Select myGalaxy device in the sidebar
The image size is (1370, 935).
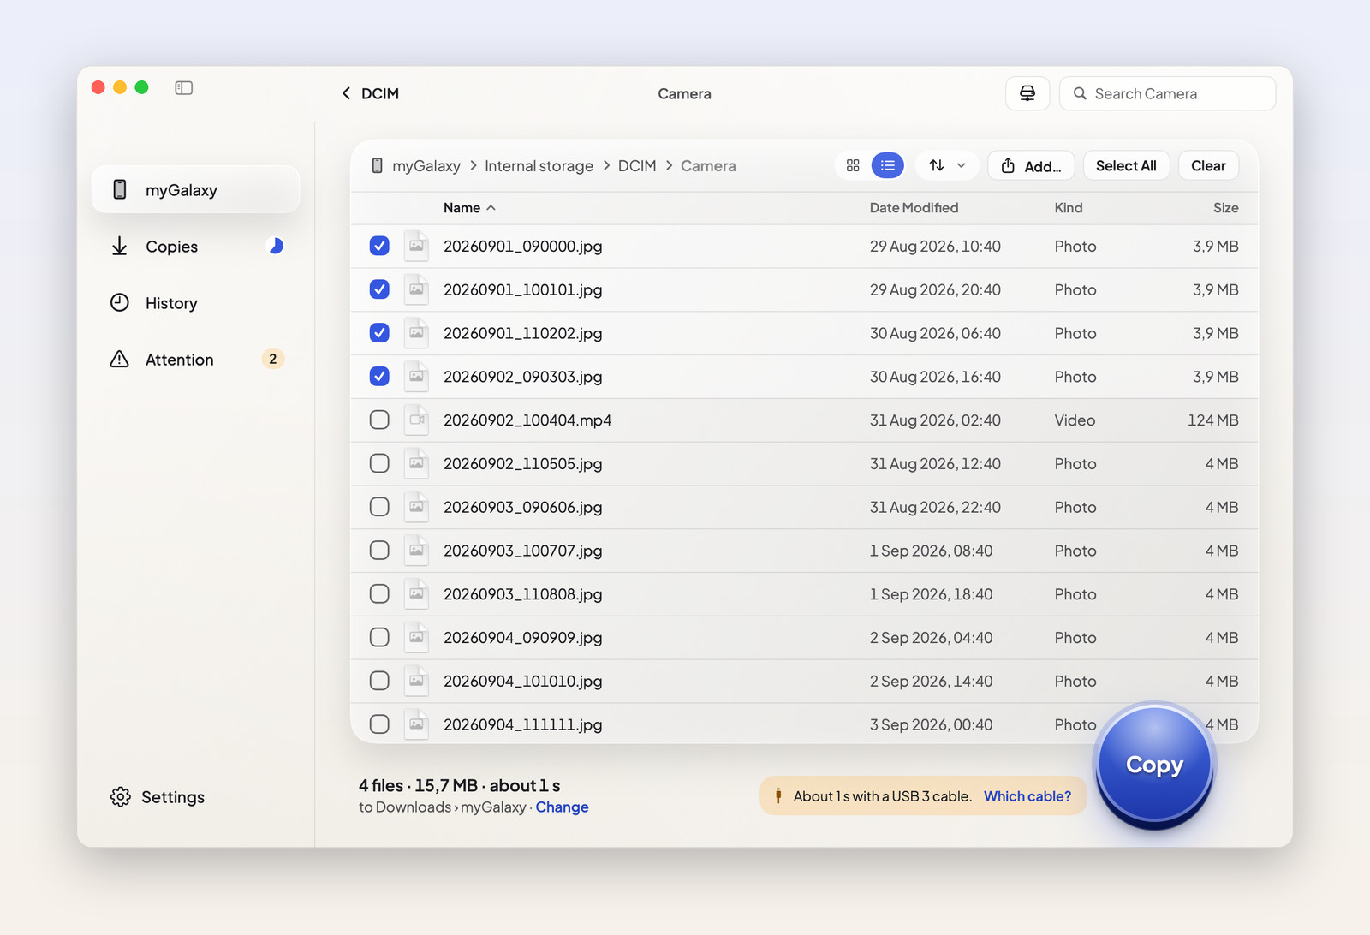[x=195, y=189]
